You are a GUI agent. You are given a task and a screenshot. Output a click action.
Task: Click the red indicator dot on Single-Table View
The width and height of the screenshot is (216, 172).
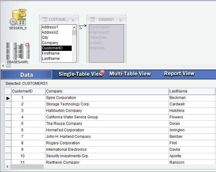(x=102, y=73)
